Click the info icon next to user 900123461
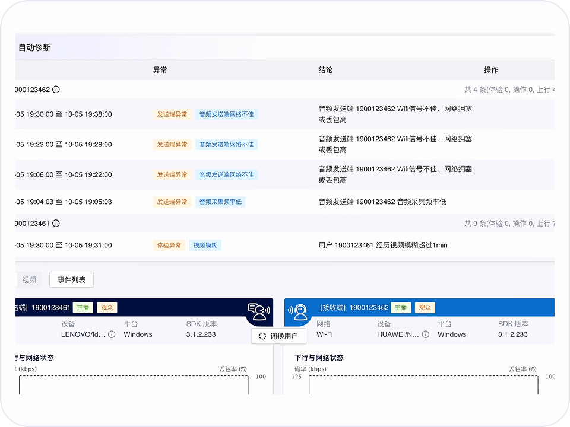Screen dimensions: 570x427 56,224
